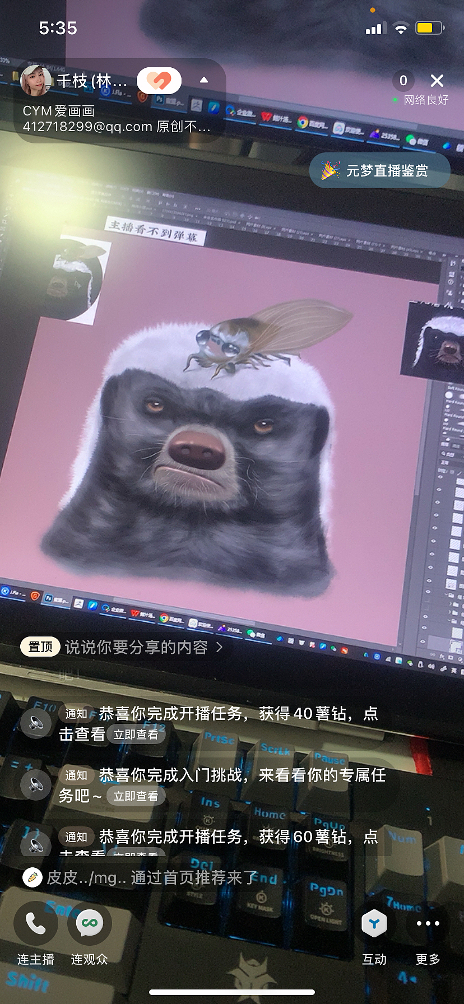Open the 元梦直播鉴赏 banner
This screenshot has height=1004, width=464.
tap(380, 170)
